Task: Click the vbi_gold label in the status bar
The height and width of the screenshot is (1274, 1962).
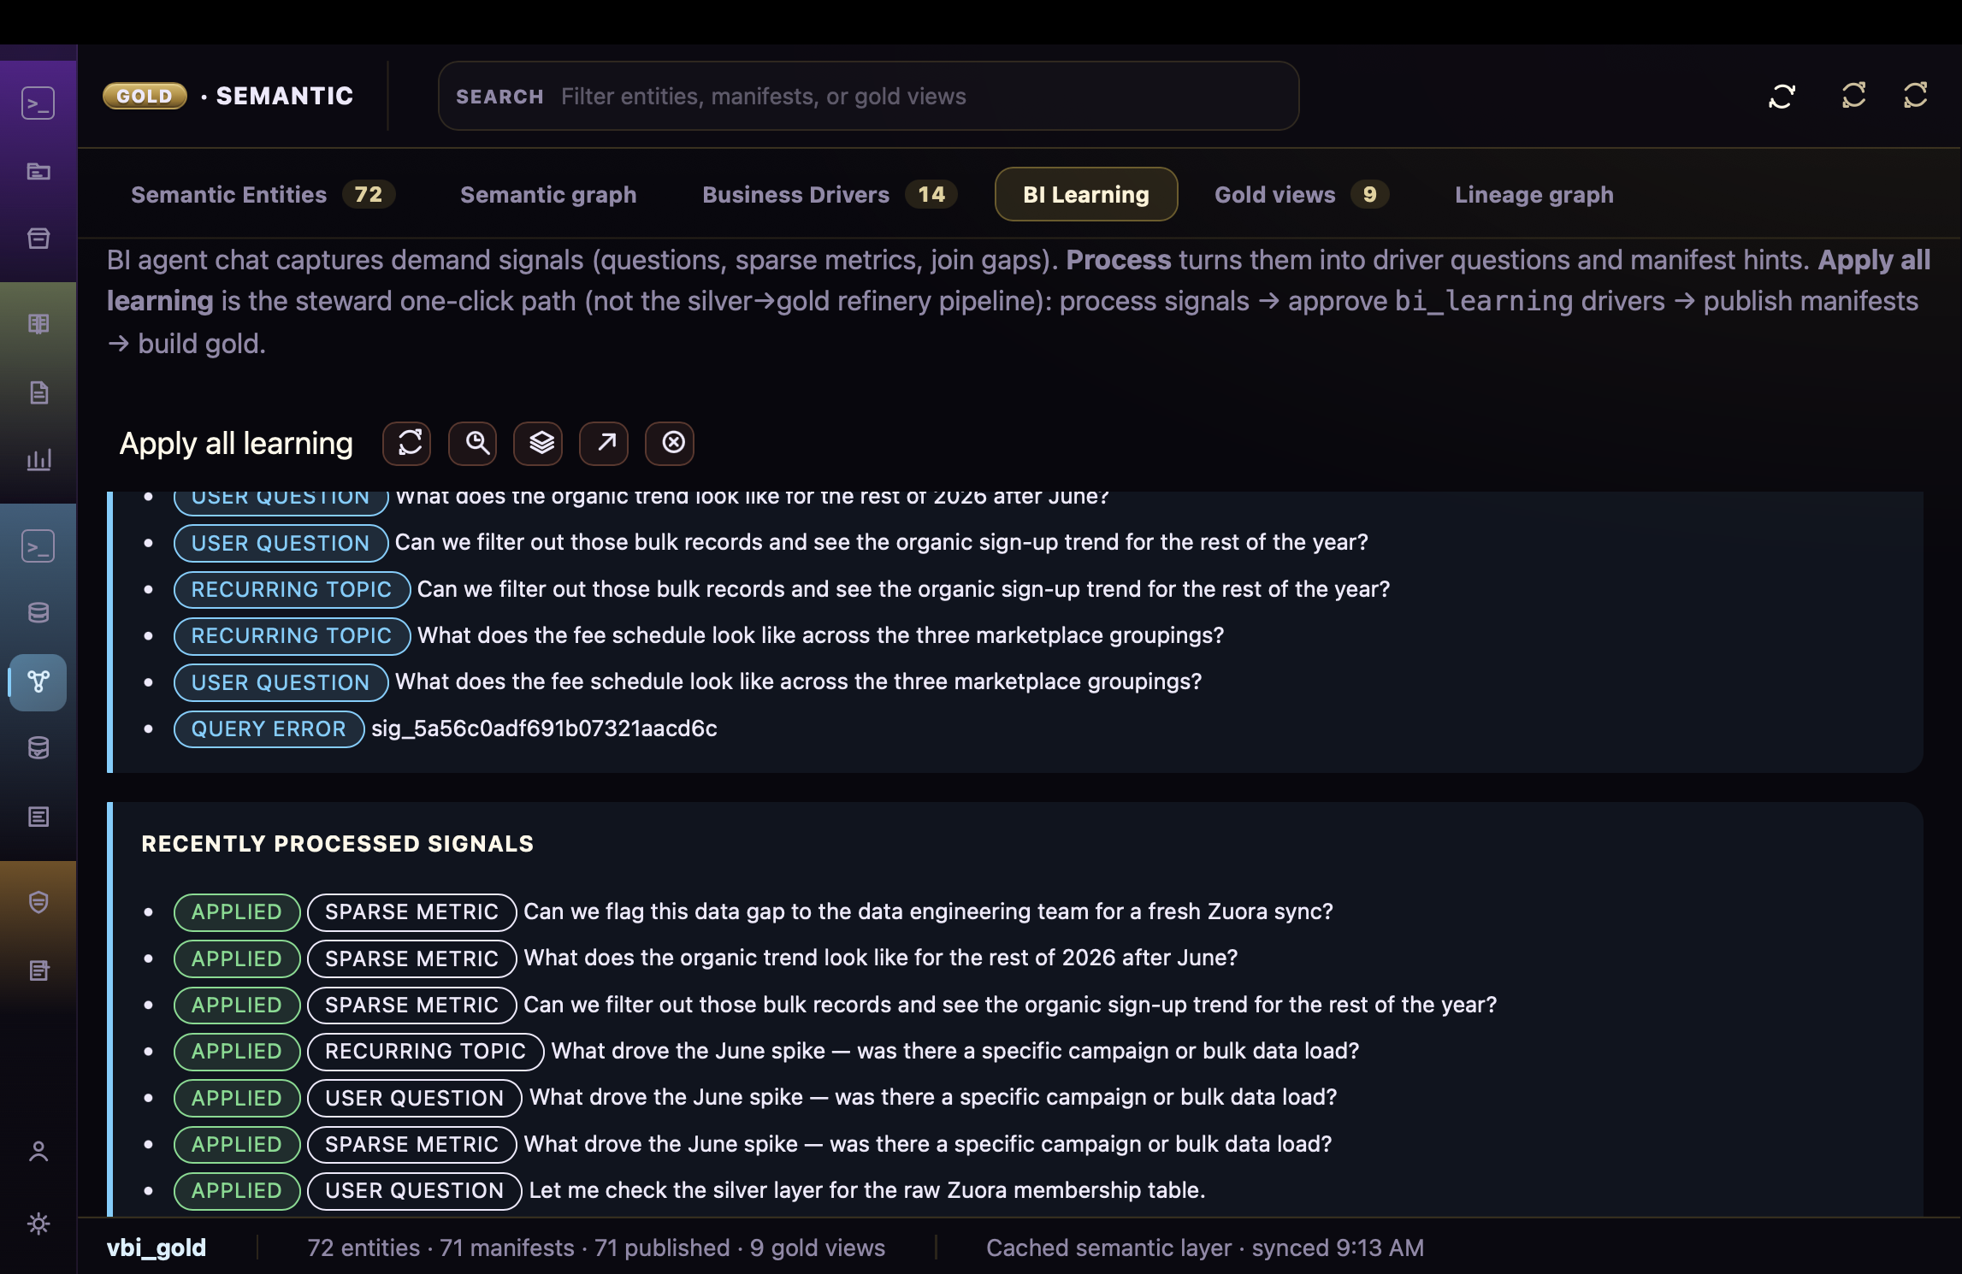Action: (x=157, y=1247)
